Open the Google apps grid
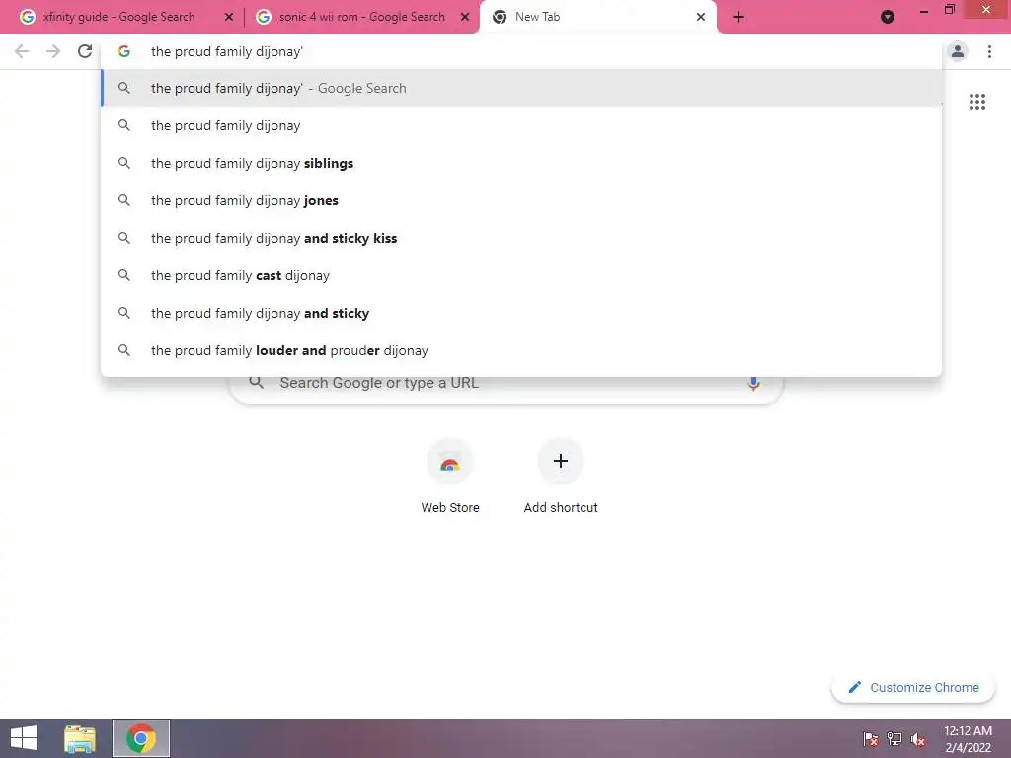The image size is (1011, 758). pyautogui.click(x=976, y=102)
